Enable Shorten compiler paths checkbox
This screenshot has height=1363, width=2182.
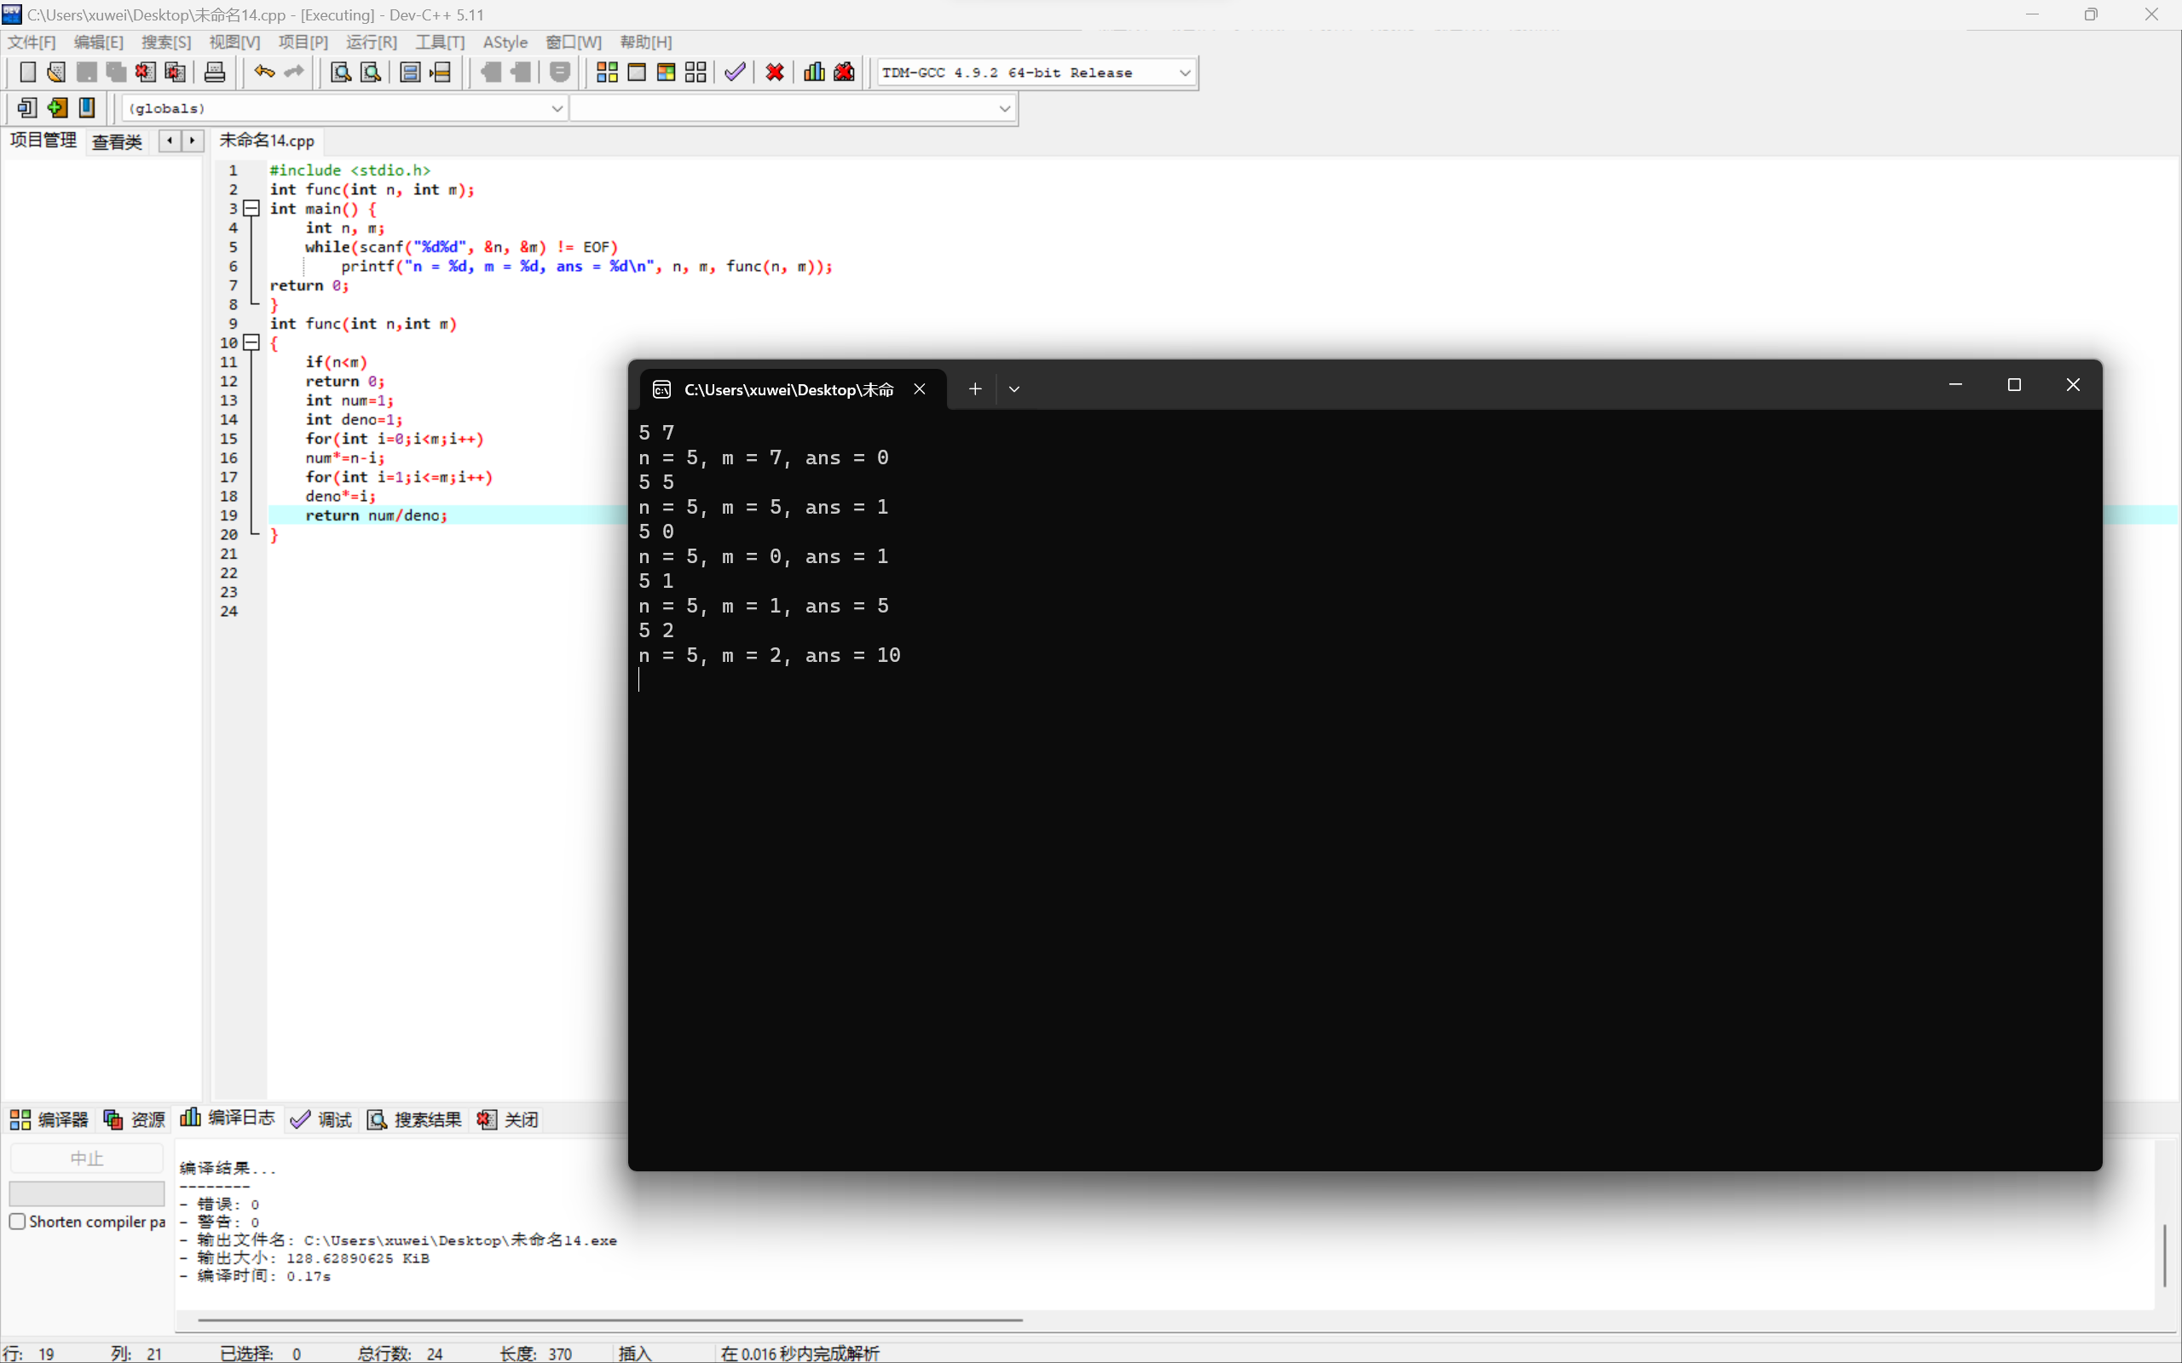[x=17, y=1222]
